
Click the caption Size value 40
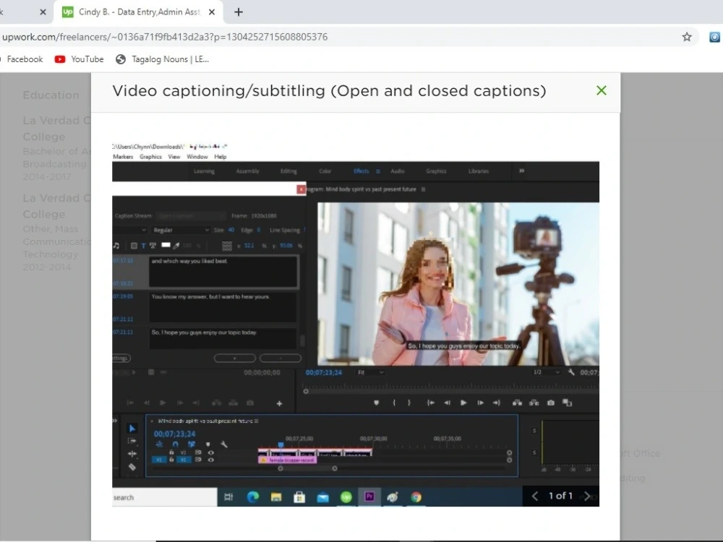(231, 230)
